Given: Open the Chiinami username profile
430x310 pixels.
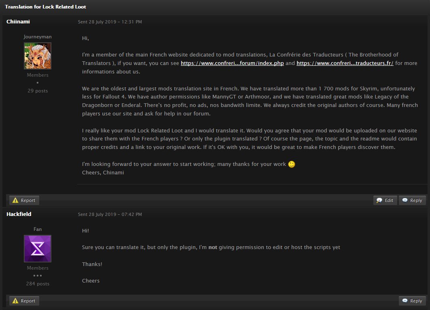Looking at the screenshot, I should [18, 22].
